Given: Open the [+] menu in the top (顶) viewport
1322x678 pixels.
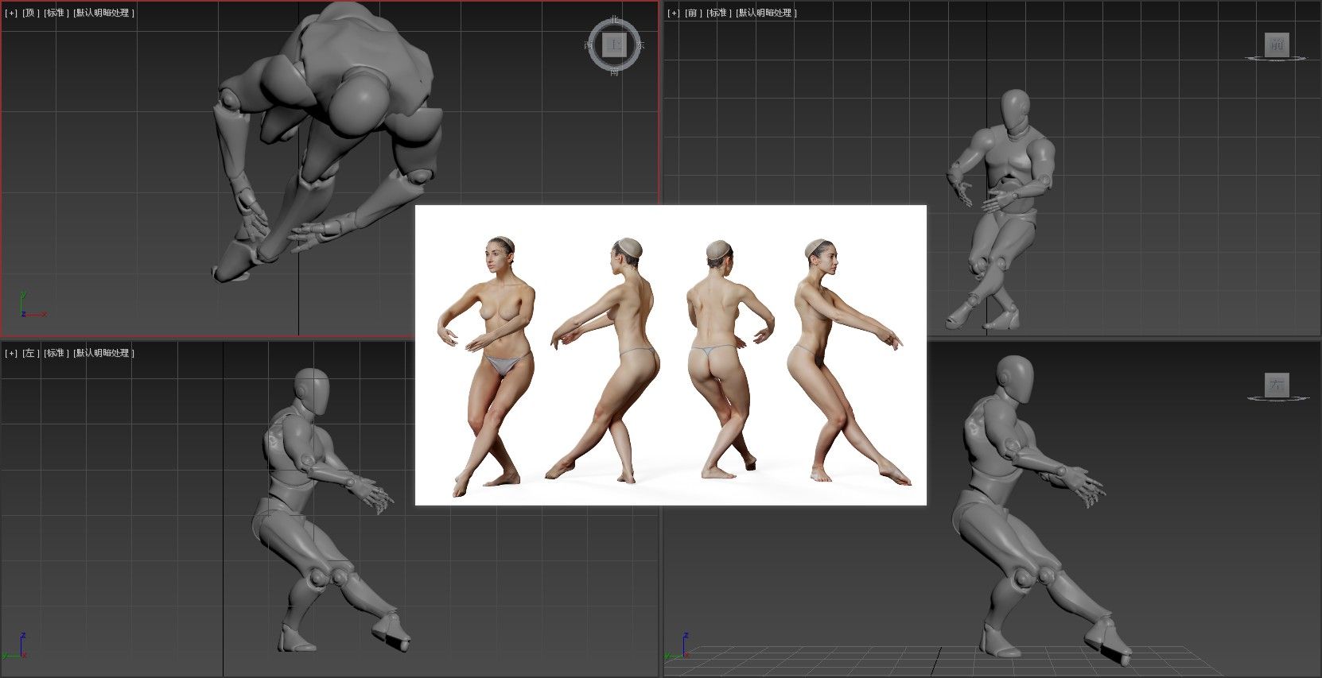Looking at the screenshot, I should (11, 13).
